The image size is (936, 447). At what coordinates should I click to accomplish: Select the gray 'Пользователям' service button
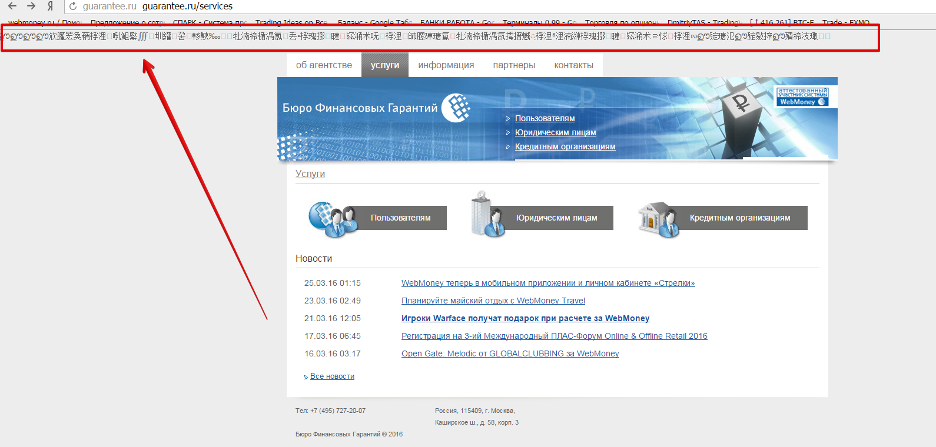click(x=401, y=218)
